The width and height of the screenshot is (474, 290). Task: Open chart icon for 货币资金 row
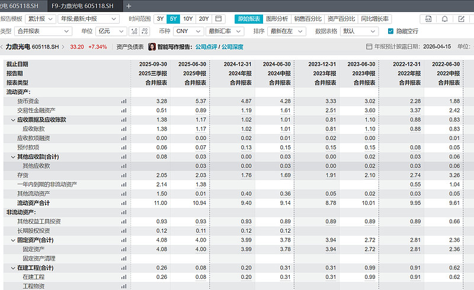point(124,102)
